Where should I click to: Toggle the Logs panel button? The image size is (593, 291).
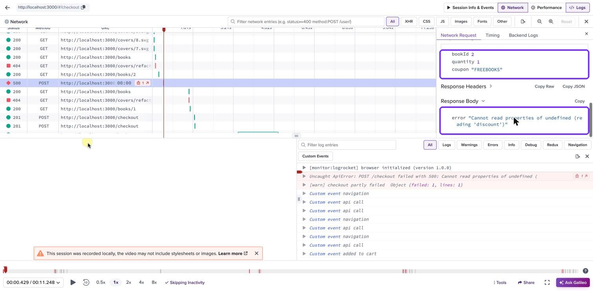(x=577, y=7)
